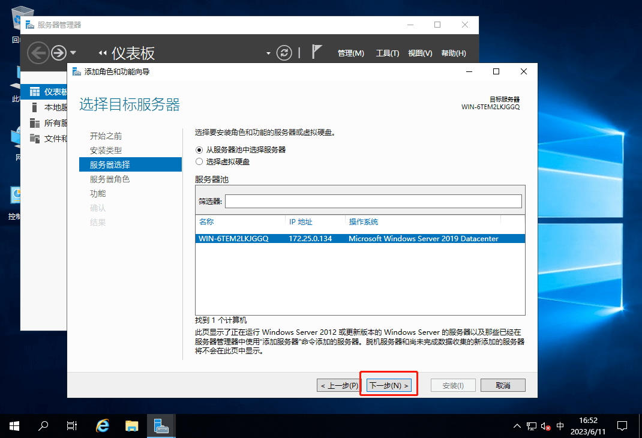
Task: Close the 添加角色和功能向导 window
Action: [524, 71]
